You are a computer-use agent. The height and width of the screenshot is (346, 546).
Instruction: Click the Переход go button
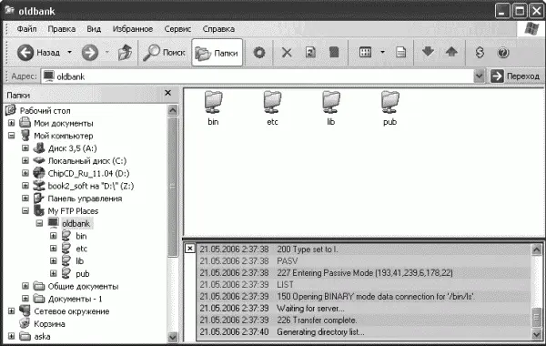pos(515,76)
